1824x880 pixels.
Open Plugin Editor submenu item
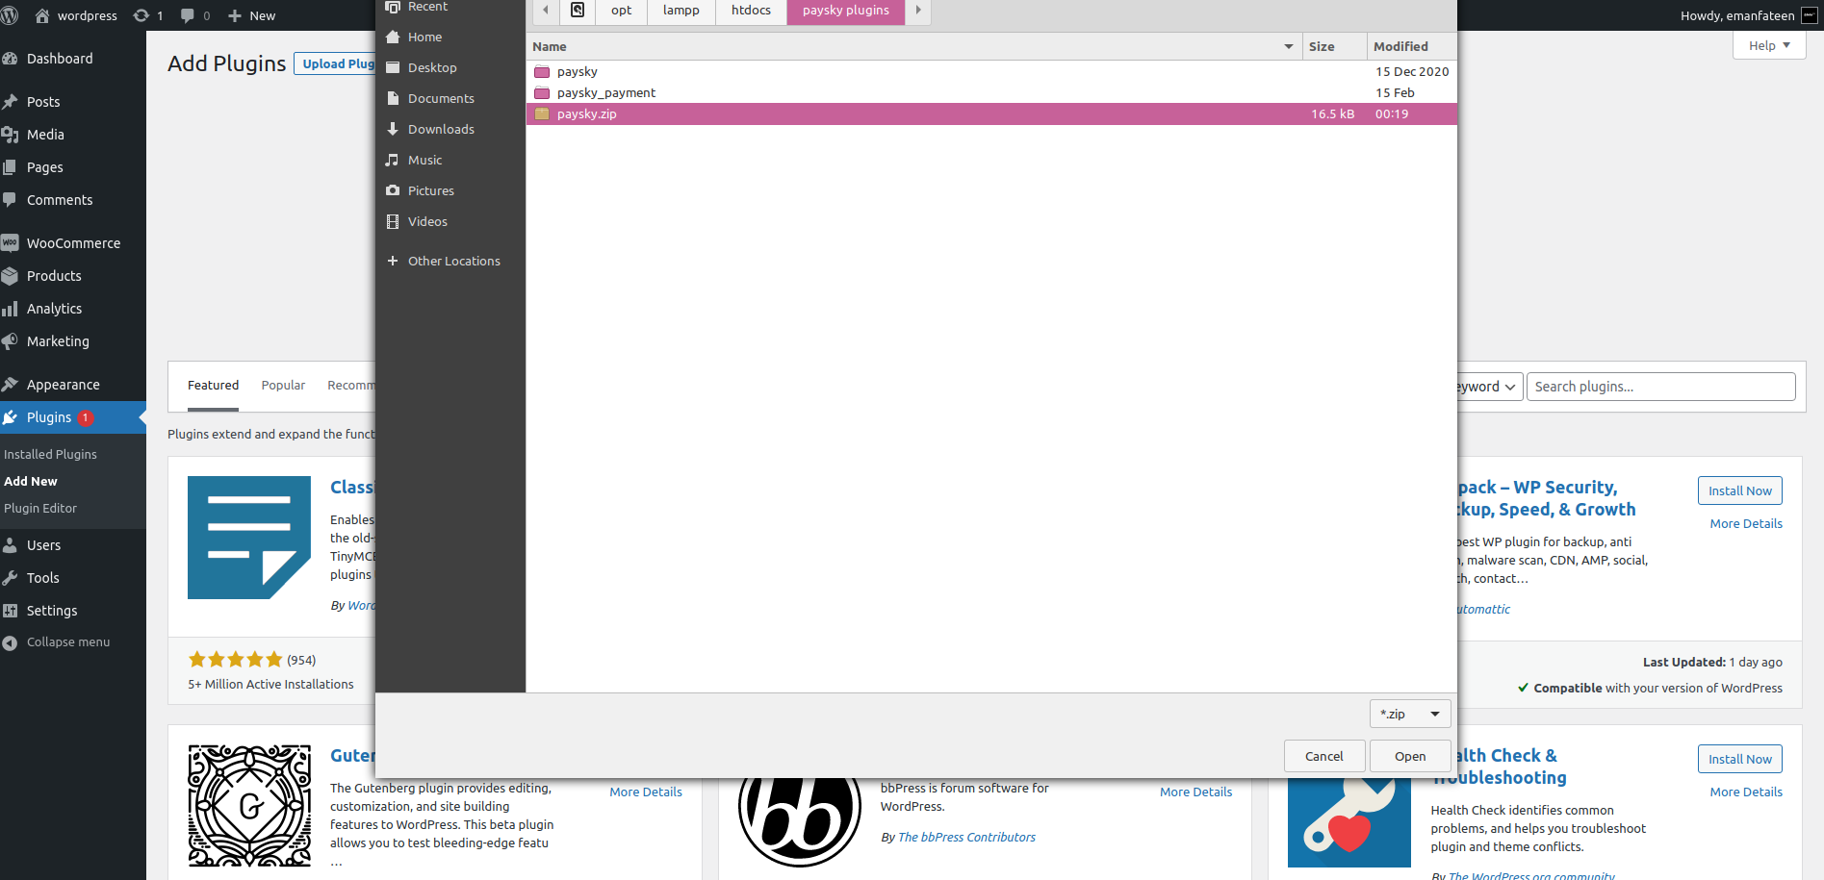(40, 508)
